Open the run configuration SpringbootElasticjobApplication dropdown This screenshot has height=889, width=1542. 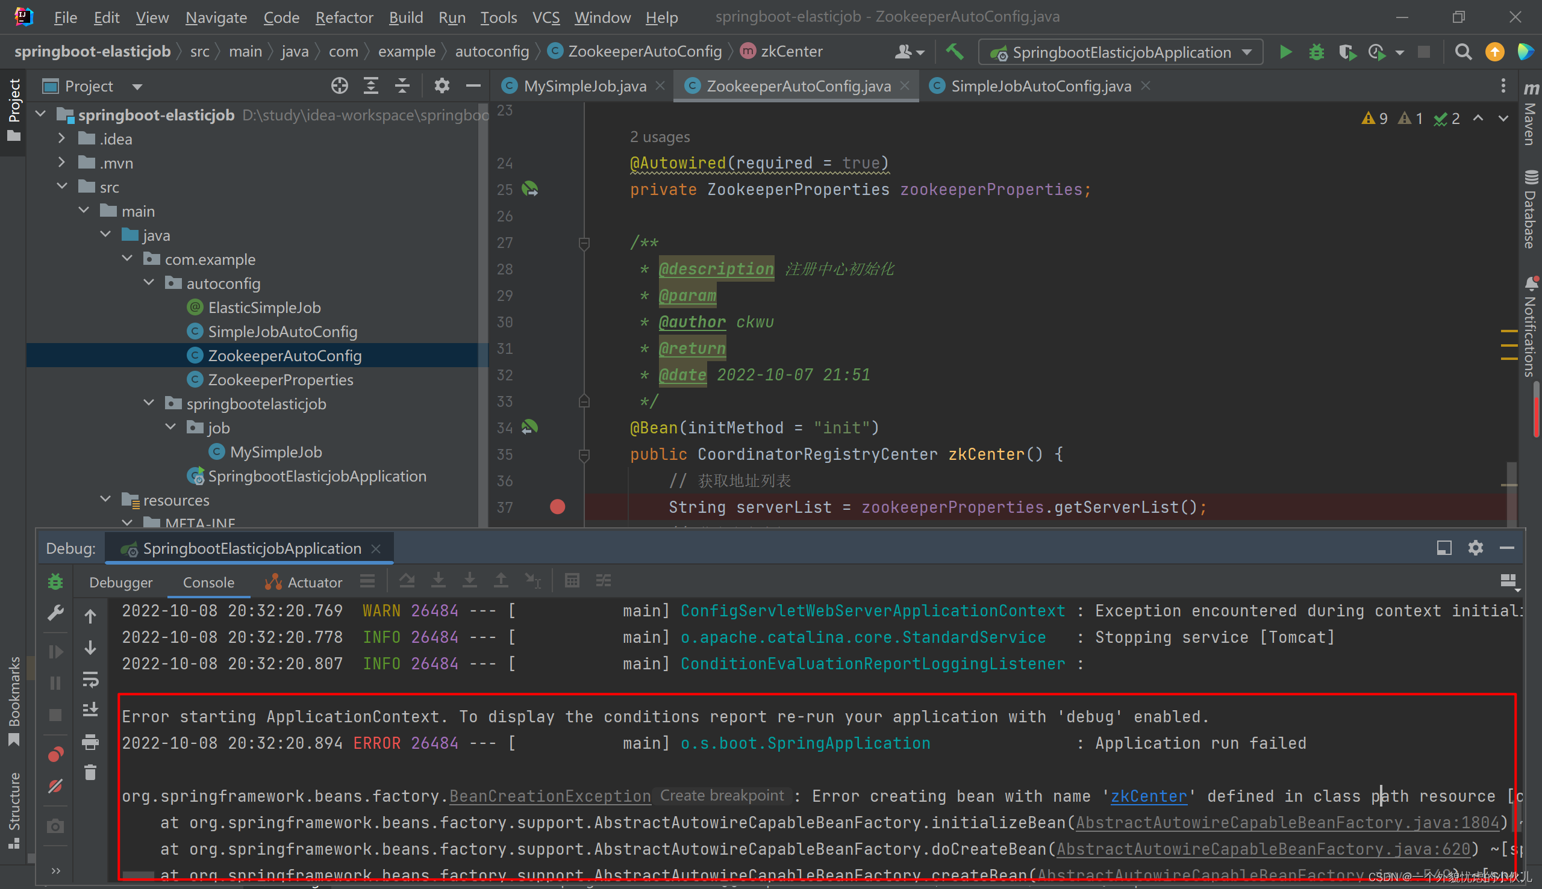[1120, 52]
